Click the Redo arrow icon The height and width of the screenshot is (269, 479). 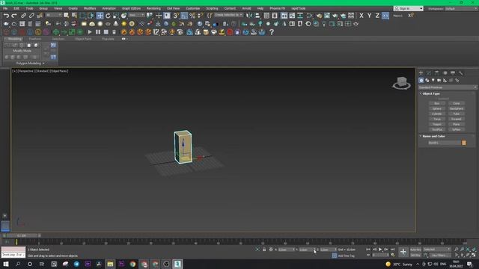14,16
